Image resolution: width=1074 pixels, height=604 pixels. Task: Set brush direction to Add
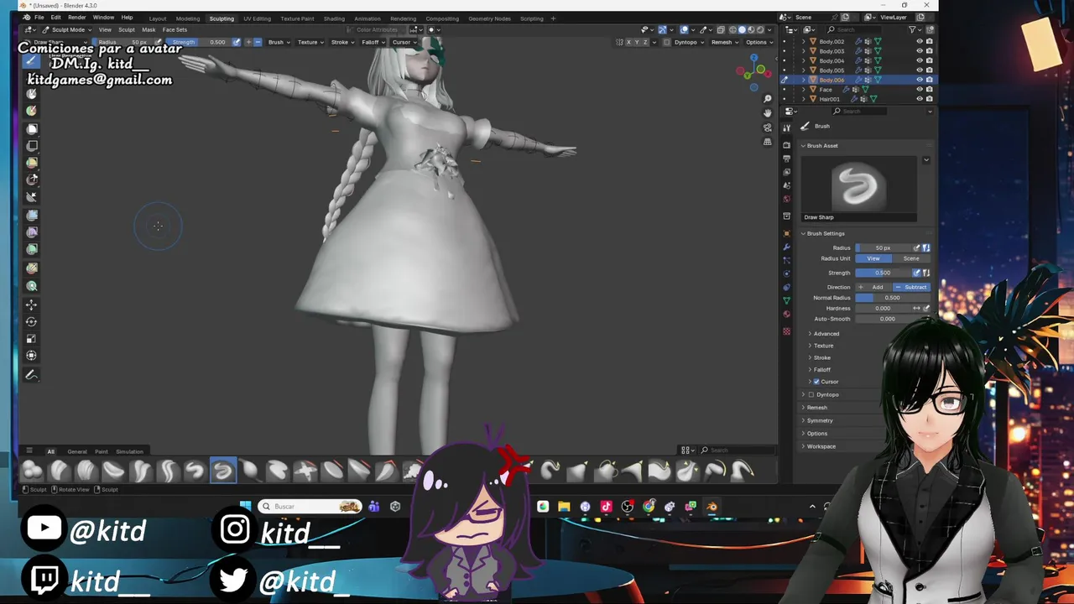click(873, 287)
